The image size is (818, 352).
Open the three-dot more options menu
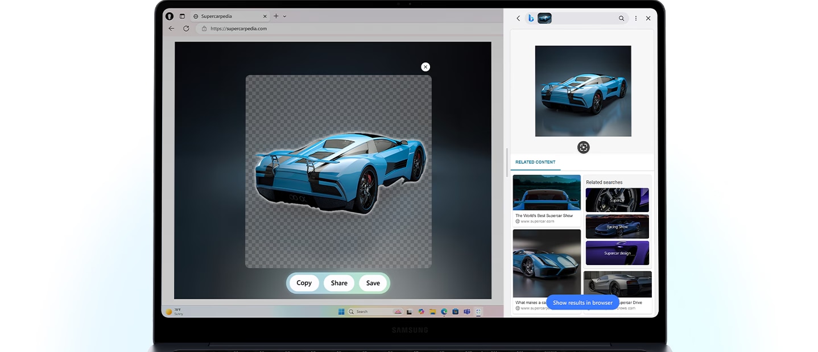coord(636,19)
